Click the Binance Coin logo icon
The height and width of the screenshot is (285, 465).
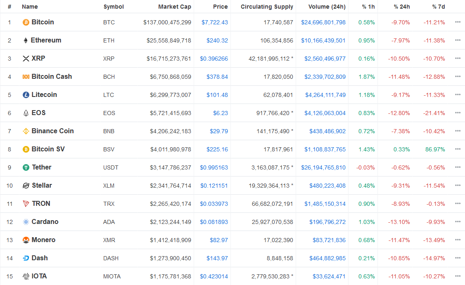[26, 131]
